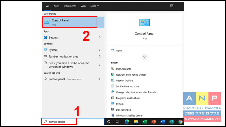Click the System monitor icon under Settings
This screenshot has width=226, height=127.
[45, 50]
